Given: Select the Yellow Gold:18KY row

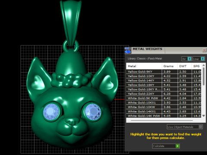Looking at the screenshot, I should pos(164,85).
